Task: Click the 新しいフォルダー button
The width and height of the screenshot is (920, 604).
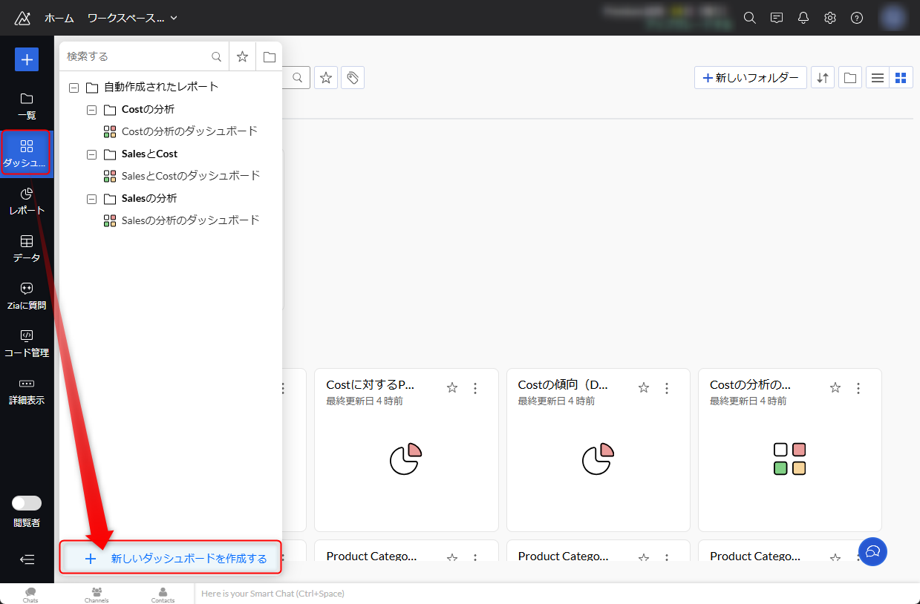Action: 750,77
